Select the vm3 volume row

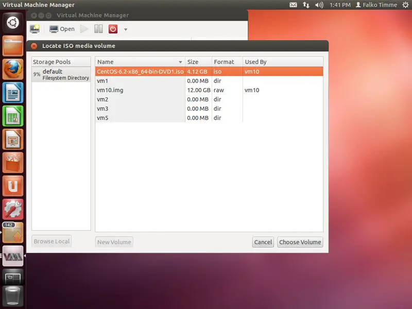pos(209,109)
